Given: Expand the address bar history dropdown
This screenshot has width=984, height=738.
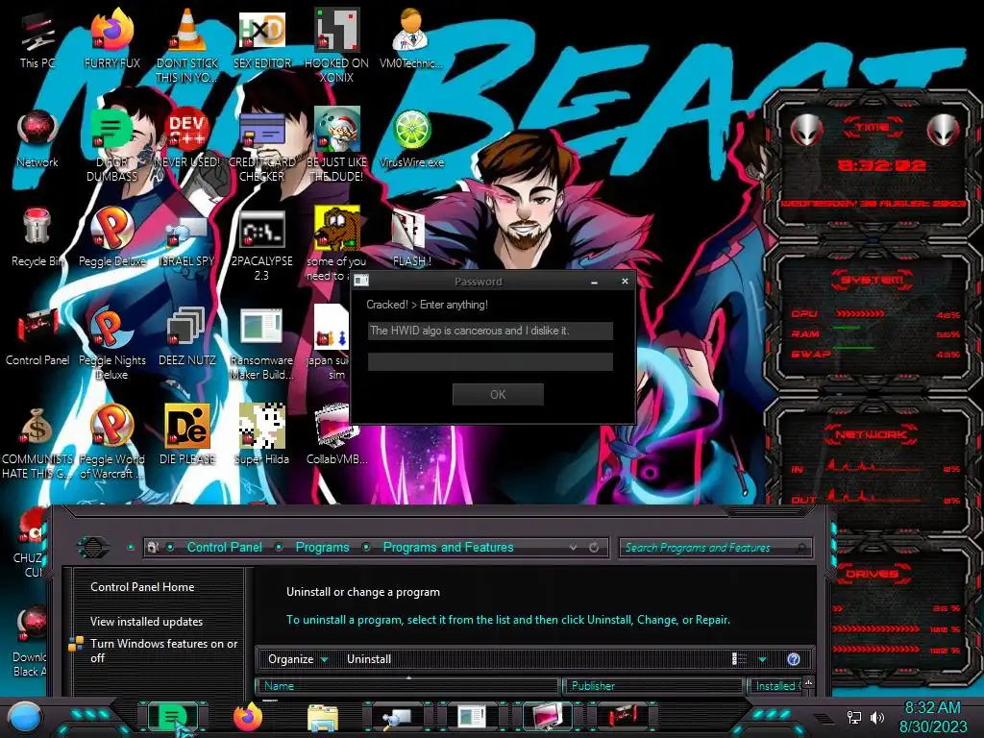Looking at the screenshot, I should pos(573,547).
